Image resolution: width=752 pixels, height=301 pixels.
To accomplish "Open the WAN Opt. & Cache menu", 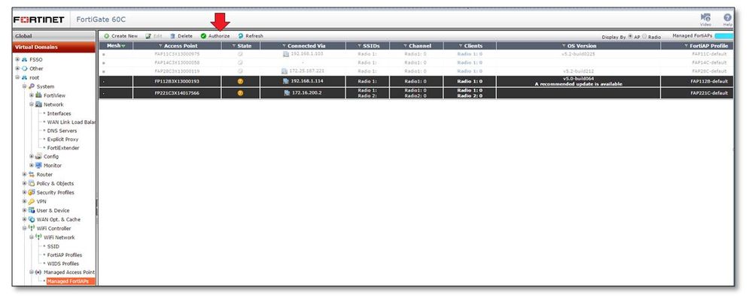I will (x=59, y=219).
